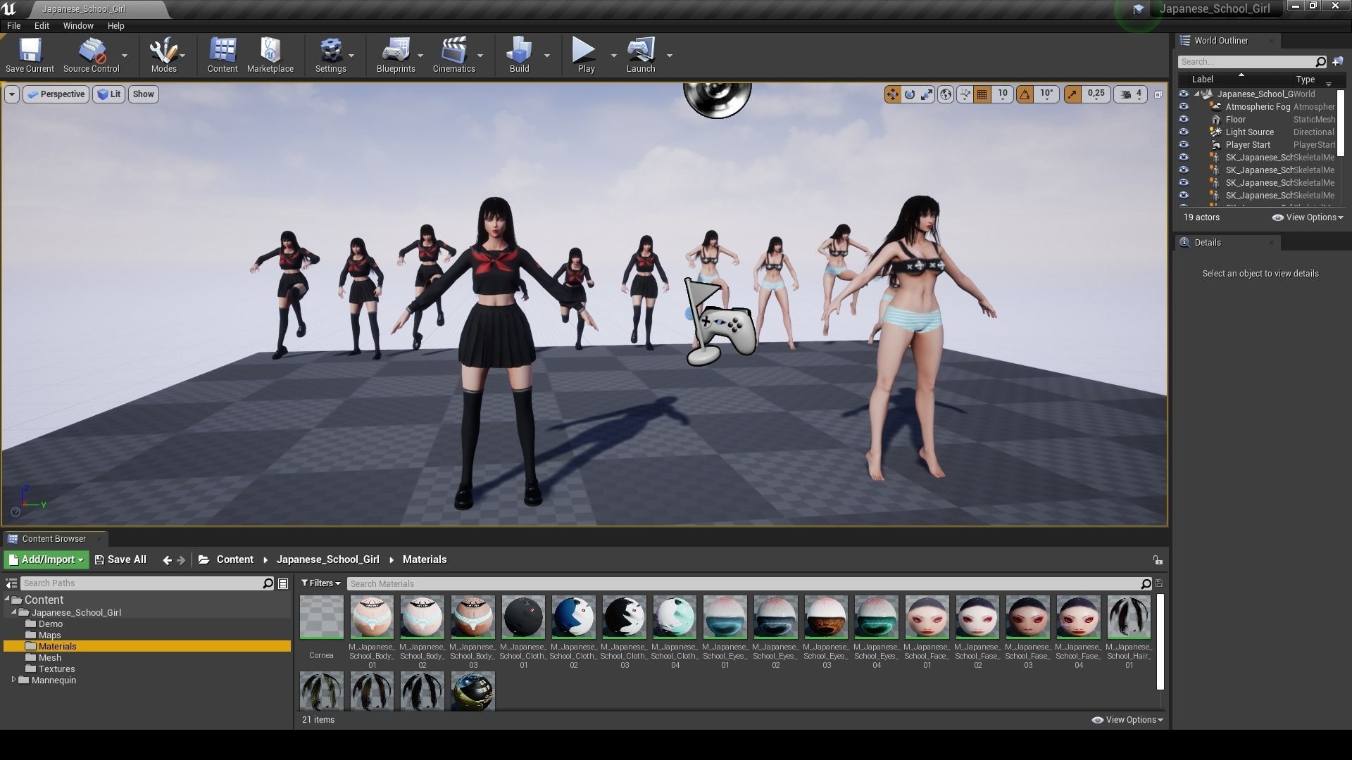Open the Add/Import dropdown
The height and width of the screenshot is (760, 1352).
pyautogui.click(x=46, y=560)
